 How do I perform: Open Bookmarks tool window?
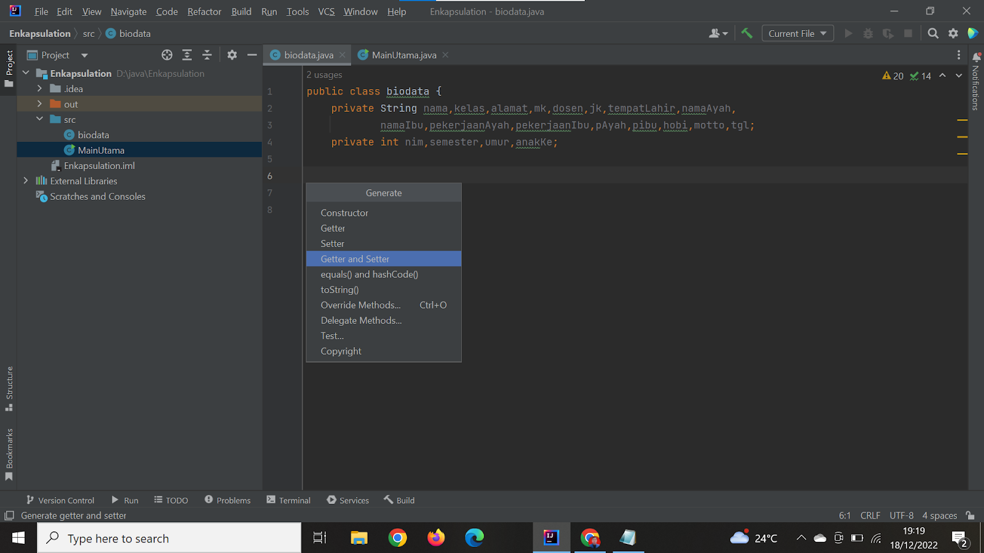(9, 455)
